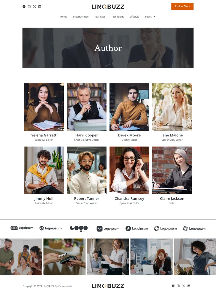Open the Facebook icon in header
The image size is (216, 294).
[24, 6]
